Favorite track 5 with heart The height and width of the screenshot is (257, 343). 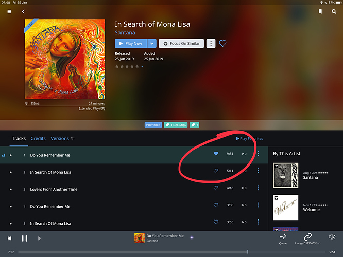coord(216,222)
